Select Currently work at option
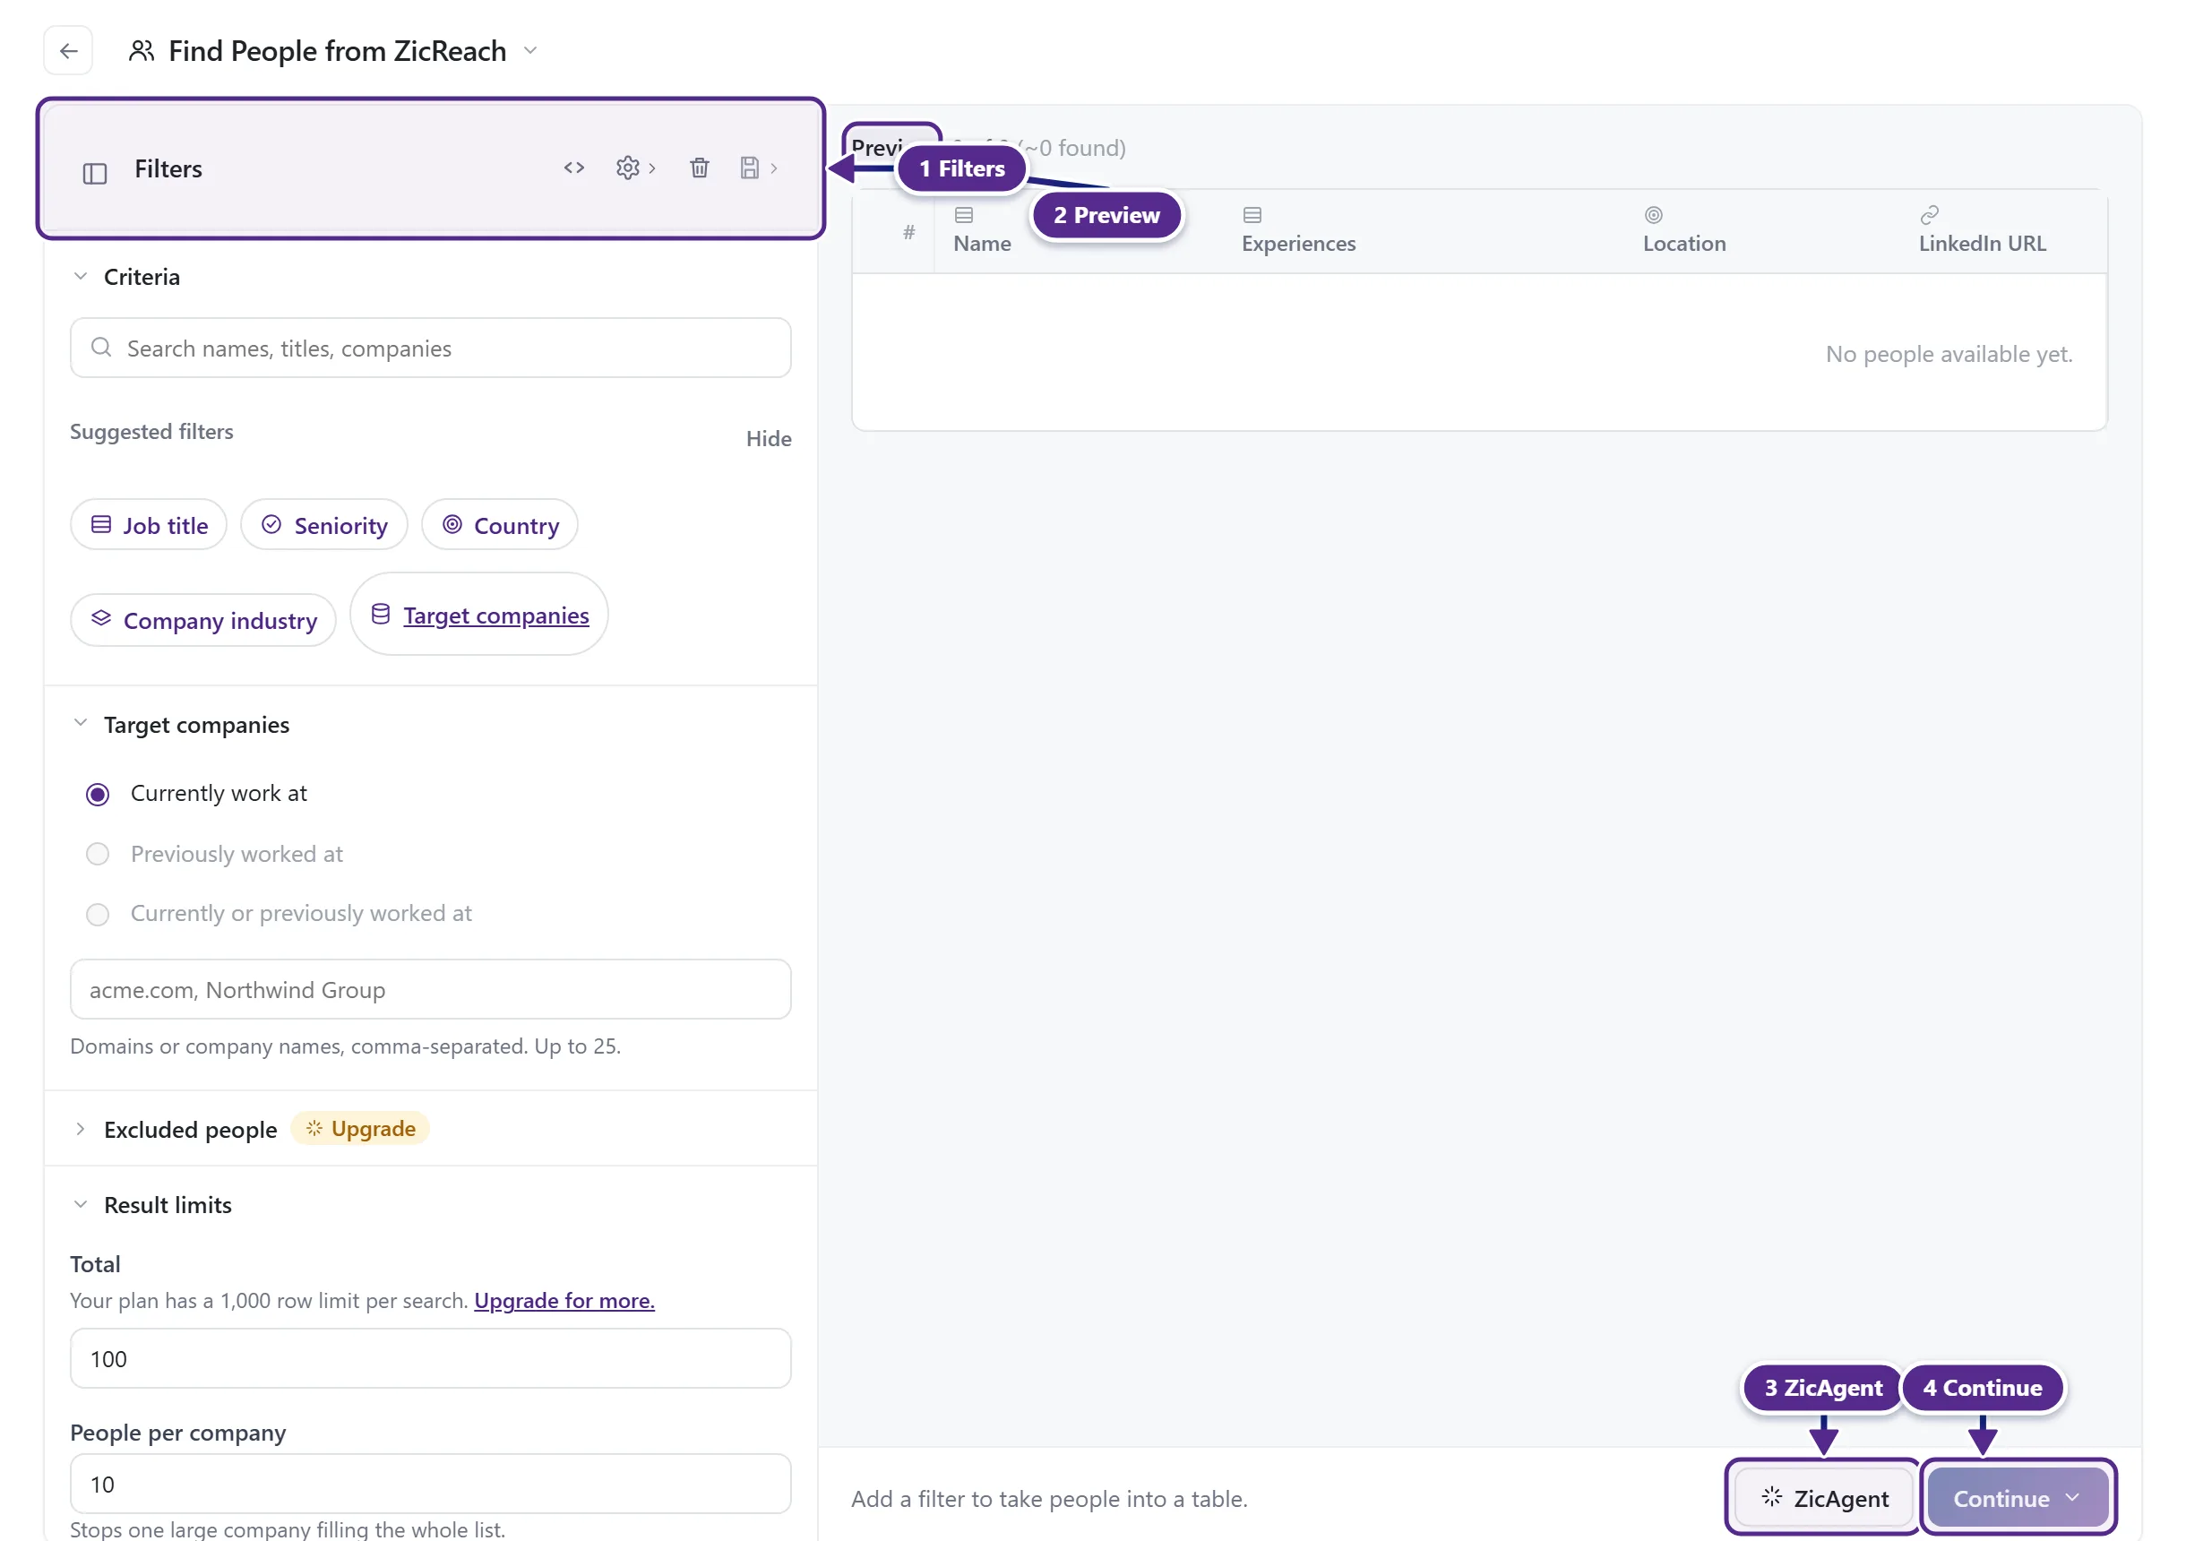Viewport: 2186px width, 1541px height. pos(97,795)
